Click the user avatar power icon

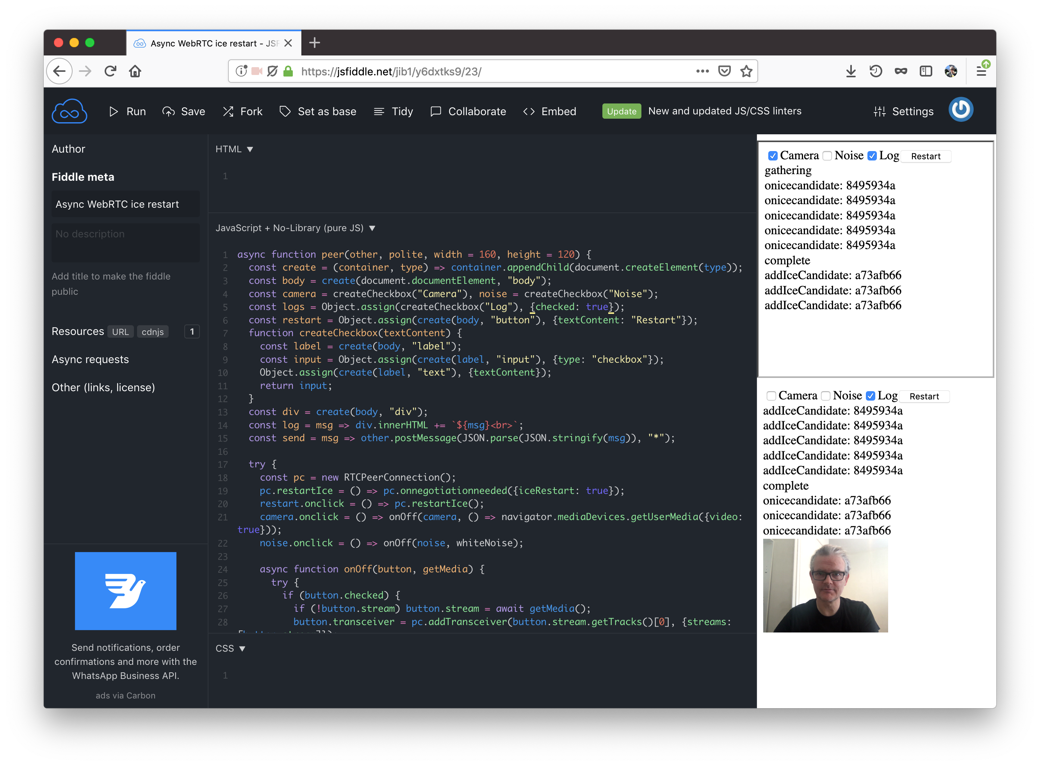(x=961, y=110)
